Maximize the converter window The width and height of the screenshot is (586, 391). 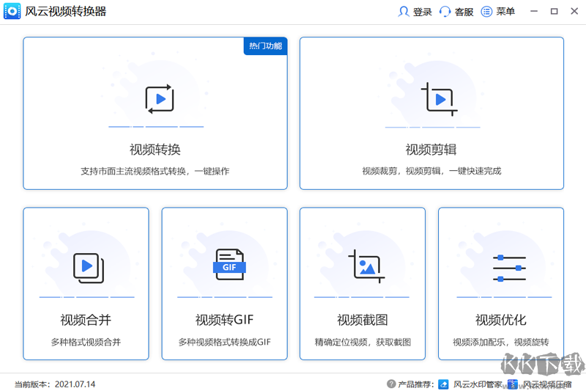click(x=555, y=12)
